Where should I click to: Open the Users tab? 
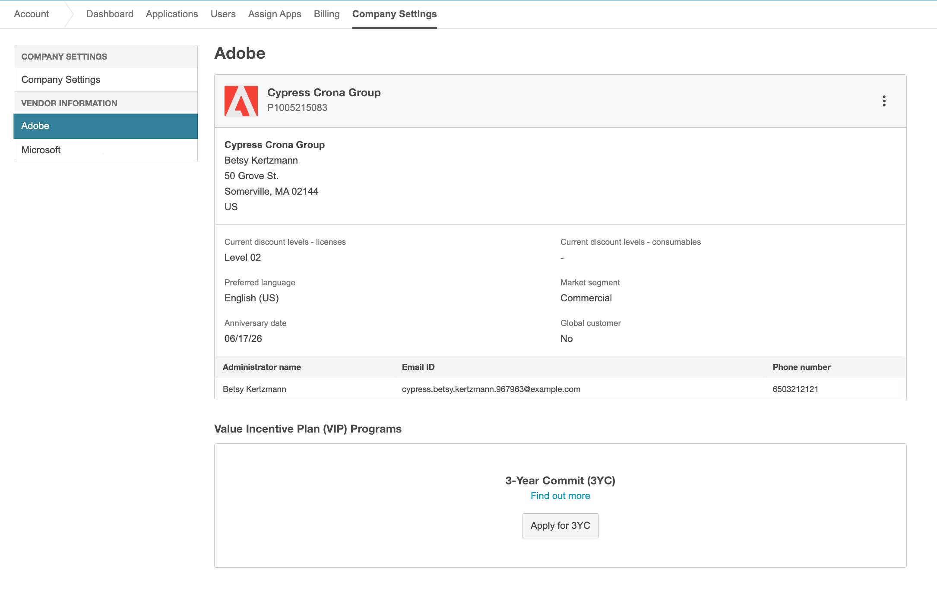[223, 14]
